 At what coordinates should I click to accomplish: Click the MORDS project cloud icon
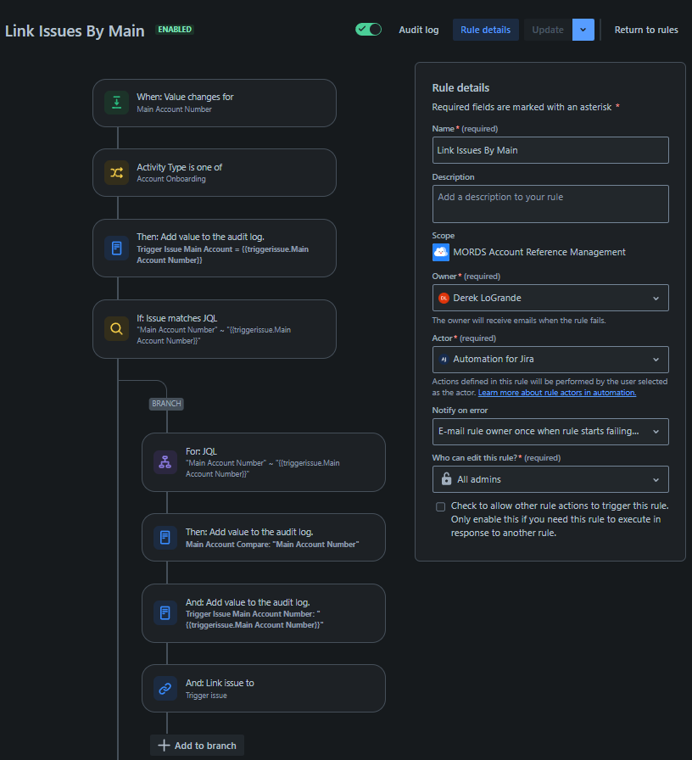point(440,253)
